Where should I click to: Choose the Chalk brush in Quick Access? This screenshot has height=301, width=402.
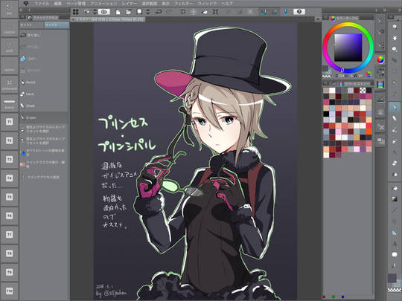pos(44,106)
